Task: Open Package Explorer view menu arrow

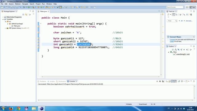Action: click(34, 14)
